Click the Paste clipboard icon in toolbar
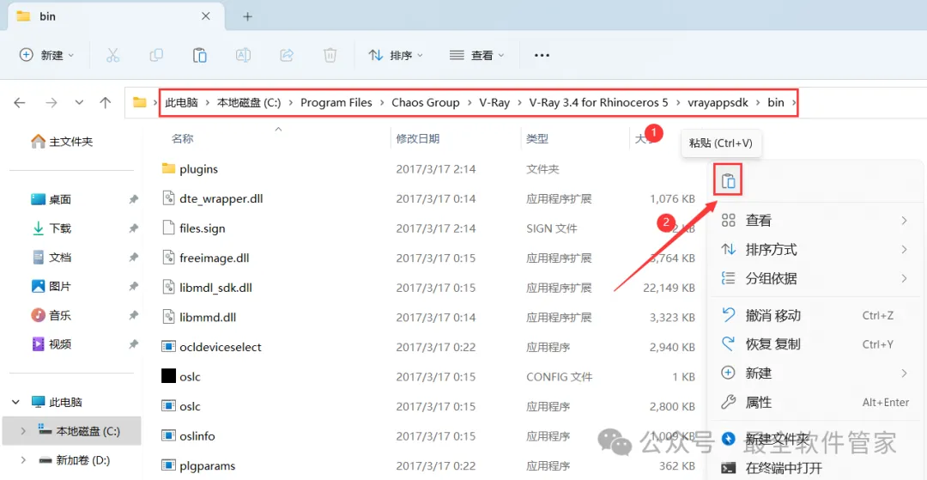 [200, 55]
